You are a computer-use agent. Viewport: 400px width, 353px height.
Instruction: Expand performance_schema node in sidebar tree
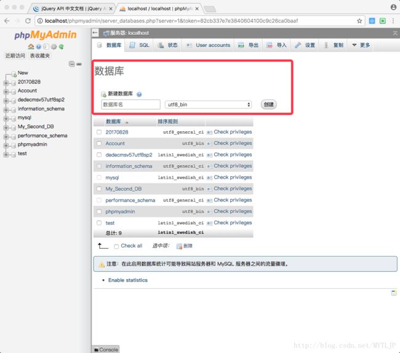pyautogui.click(x=6, y=137)
